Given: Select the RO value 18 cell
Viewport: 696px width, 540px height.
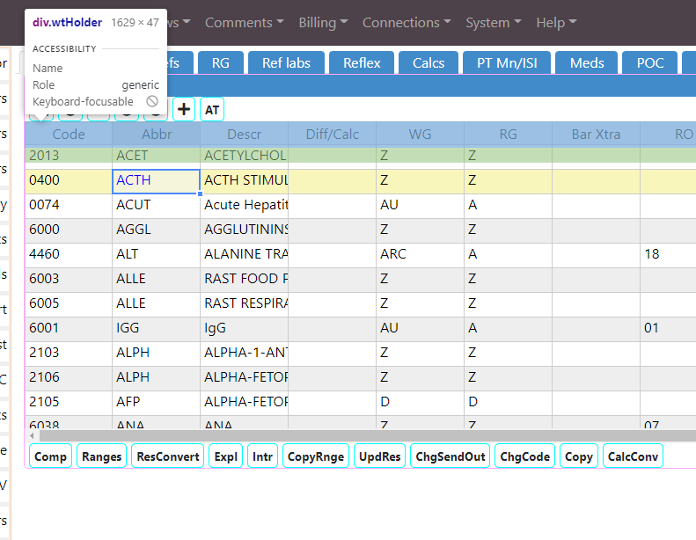Looking at the screenshot, I should point(668,255).
